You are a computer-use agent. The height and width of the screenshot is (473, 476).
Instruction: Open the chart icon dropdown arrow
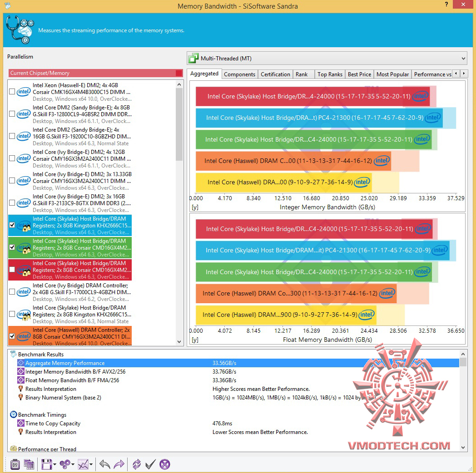(91, 464)
